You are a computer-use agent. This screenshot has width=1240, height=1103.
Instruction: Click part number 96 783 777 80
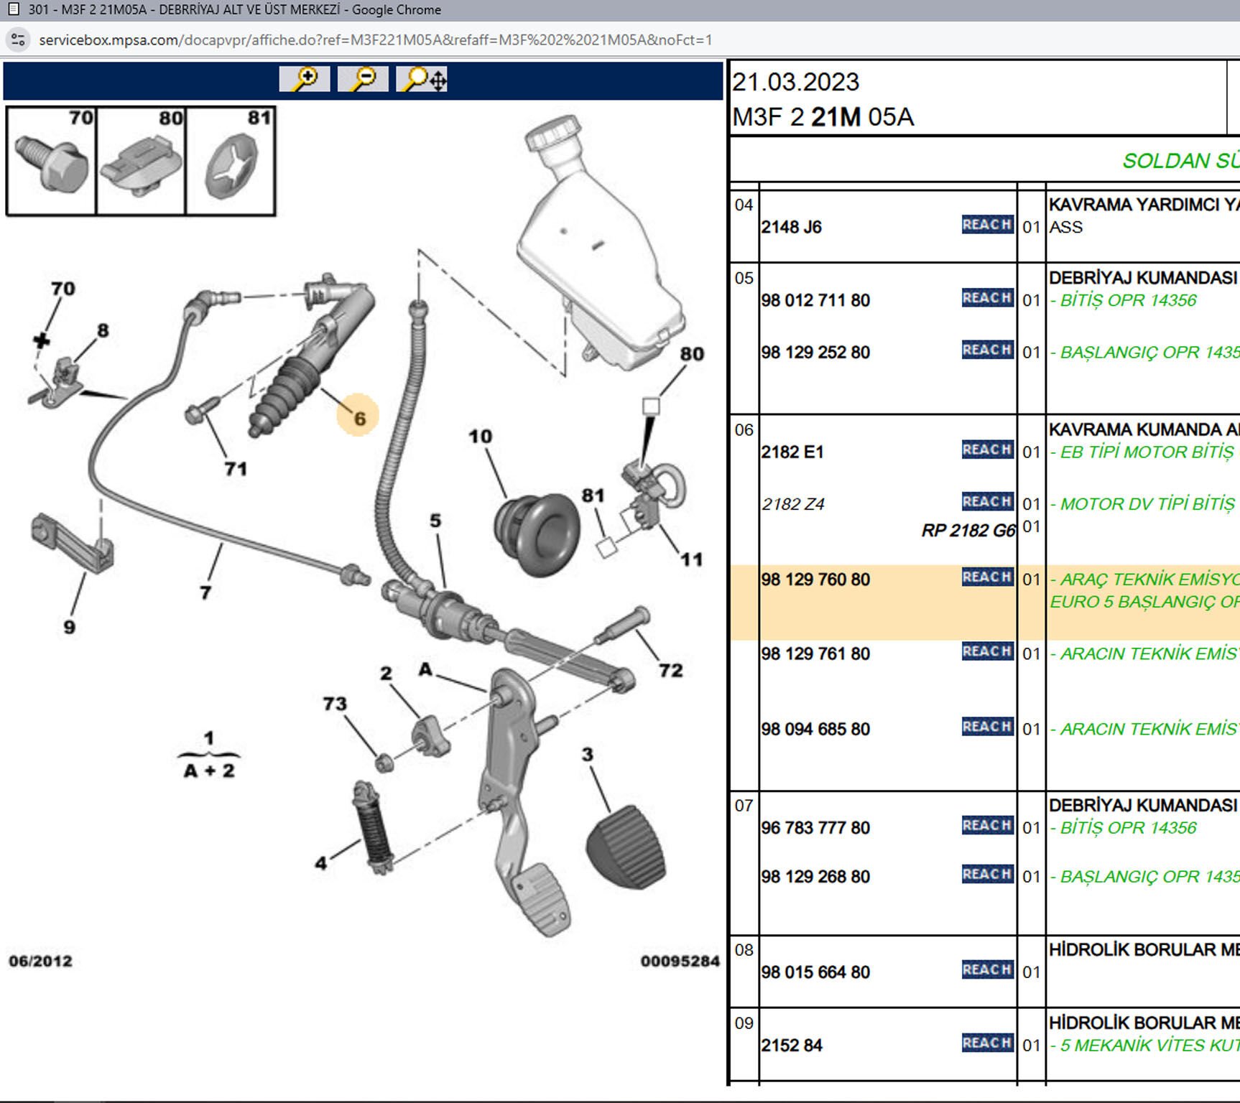(815, 827)
